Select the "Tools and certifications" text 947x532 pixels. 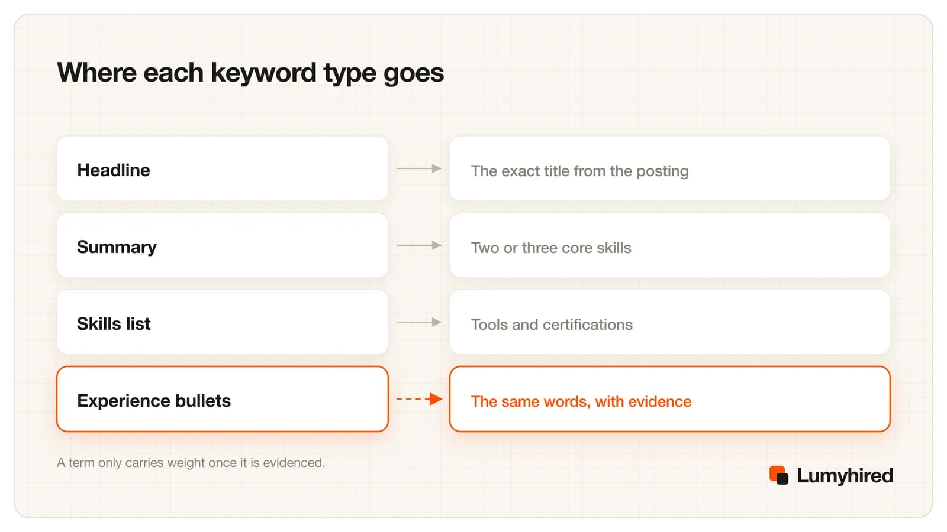tap(552, 325)
